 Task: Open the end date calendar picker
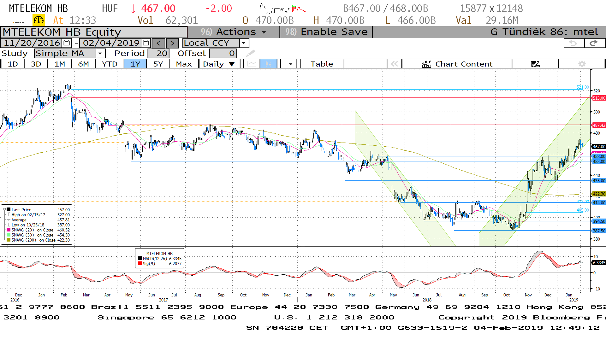pos(146,43)
